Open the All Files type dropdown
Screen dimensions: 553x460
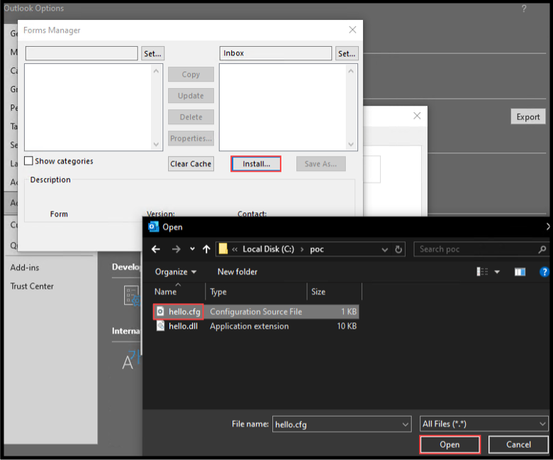pos(484,424)
